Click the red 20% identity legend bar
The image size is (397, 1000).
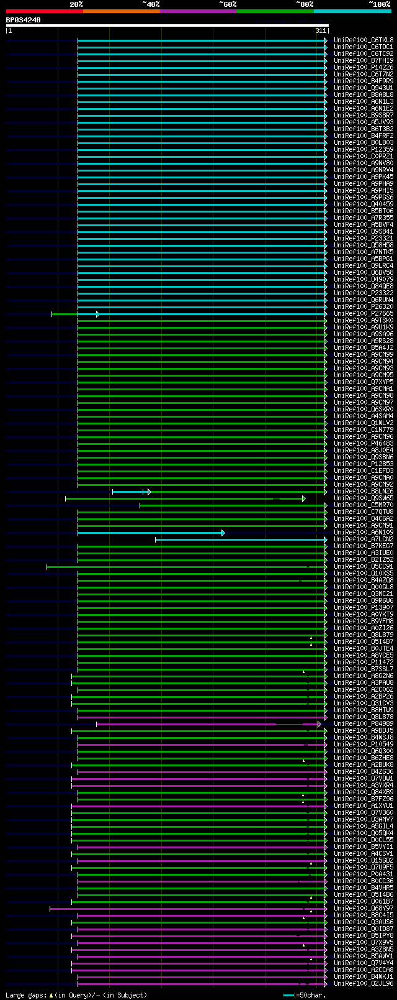44,11
